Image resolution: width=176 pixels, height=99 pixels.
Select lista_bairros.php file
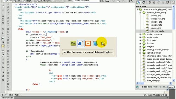(157, 31)
